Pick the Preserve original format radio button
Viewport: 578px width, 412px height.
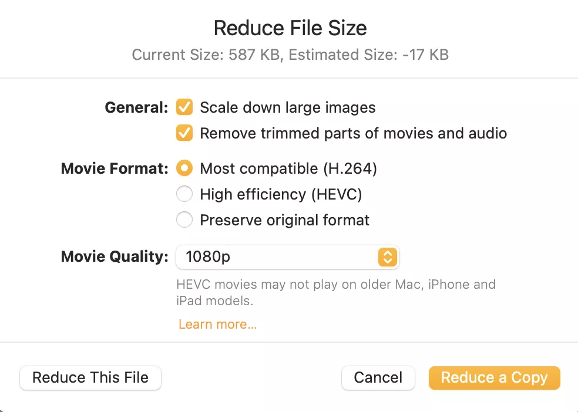coord(184,220)
